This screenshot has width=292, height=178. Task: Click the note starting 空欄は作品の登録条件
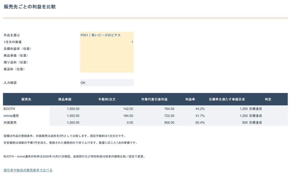click(x=65, y=136)
